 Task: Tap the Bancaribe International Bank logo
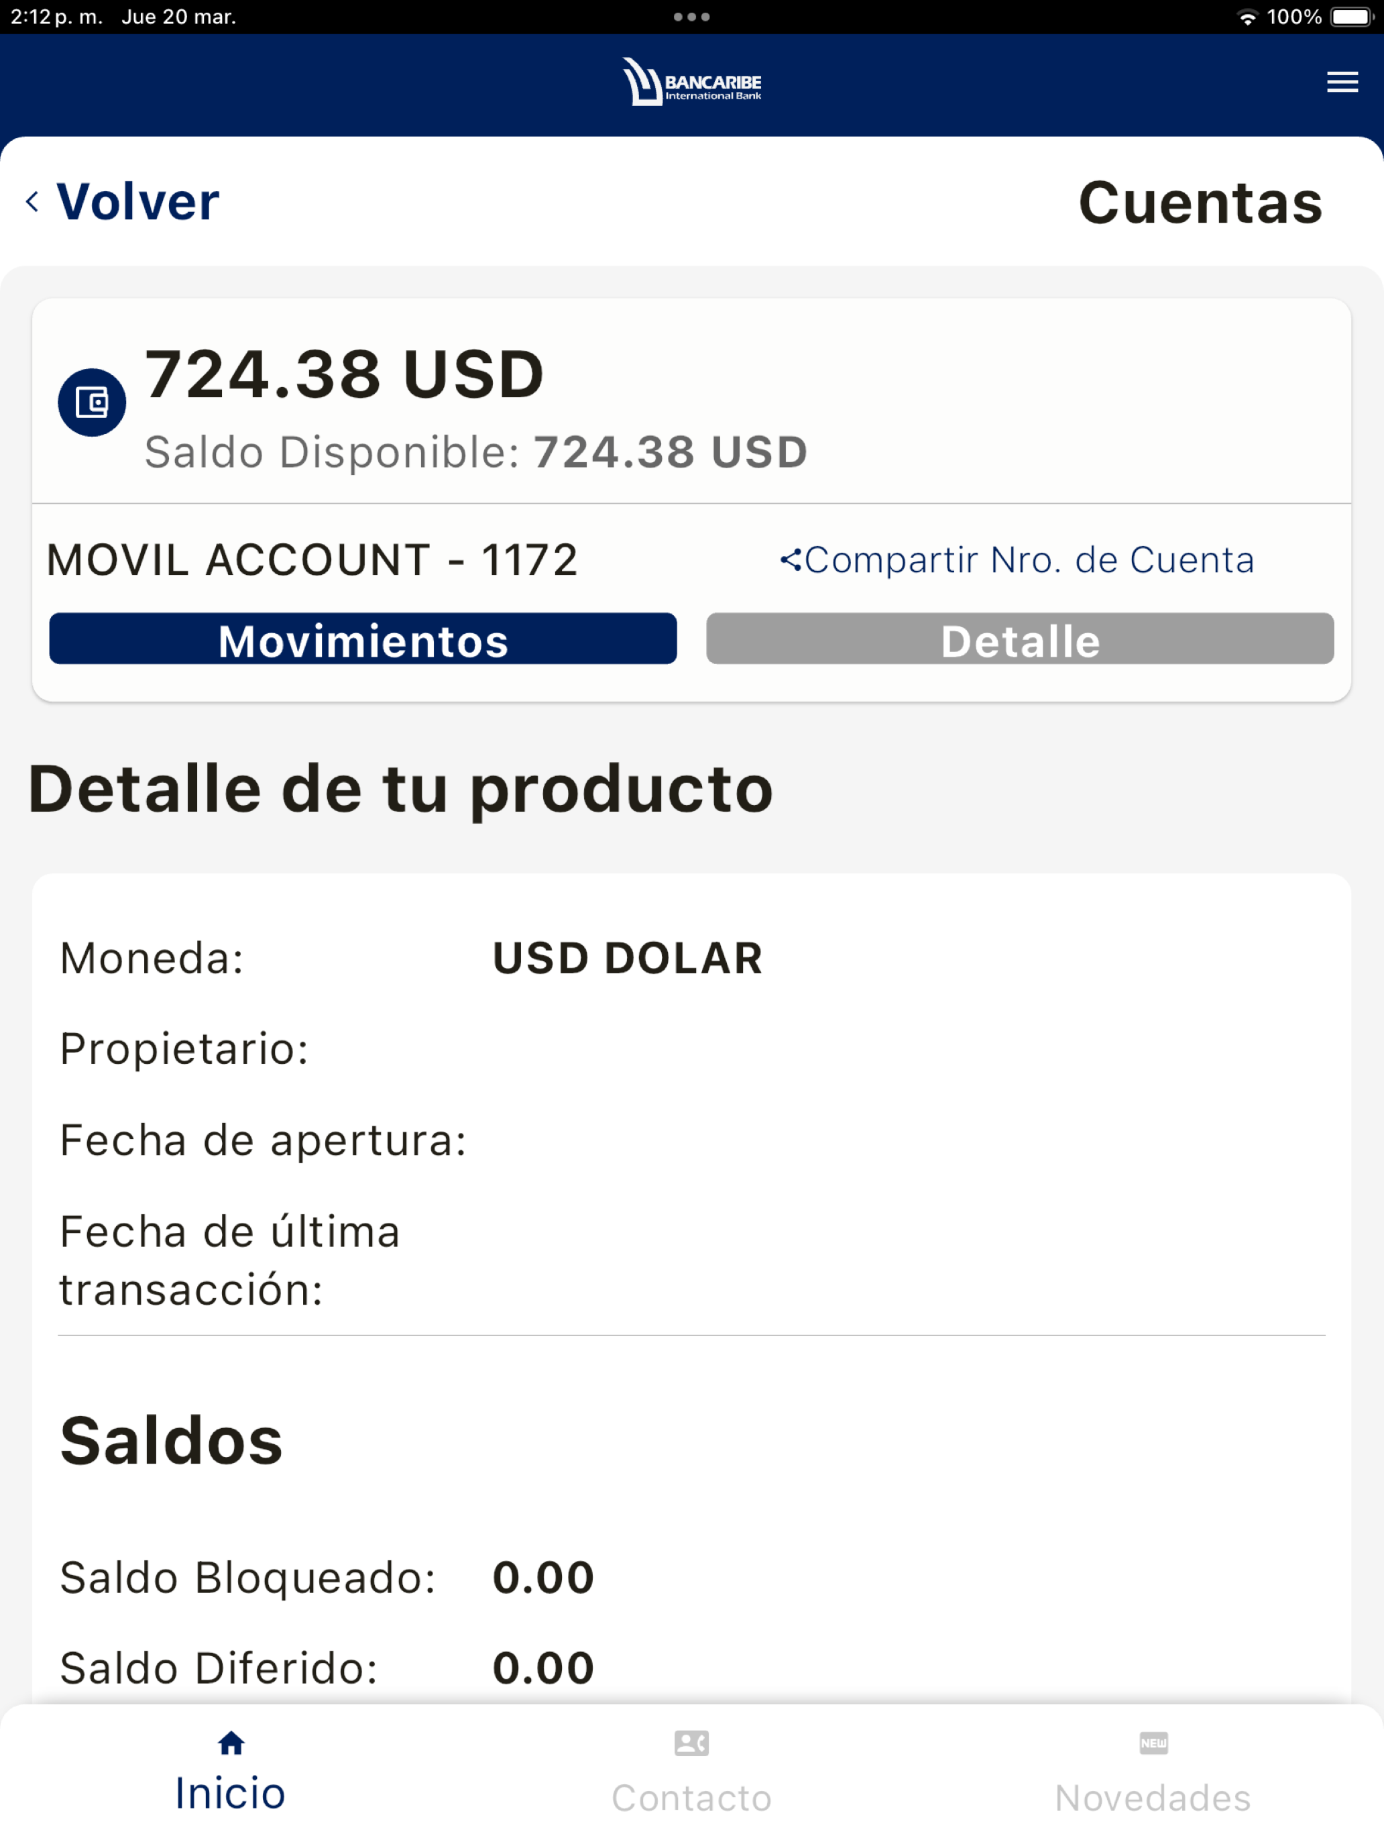click(691, 82)
